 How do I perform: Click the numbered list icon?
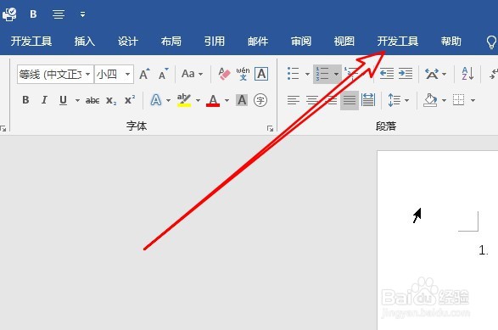pyautogui.click(x=322, y=74)
